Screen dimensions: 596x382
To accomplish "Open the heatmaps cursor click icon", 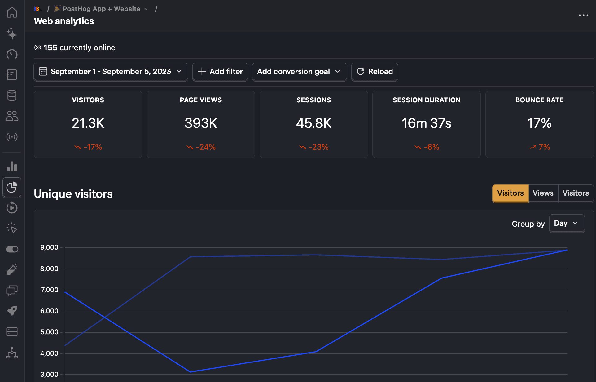I will (x=12, y=228).
